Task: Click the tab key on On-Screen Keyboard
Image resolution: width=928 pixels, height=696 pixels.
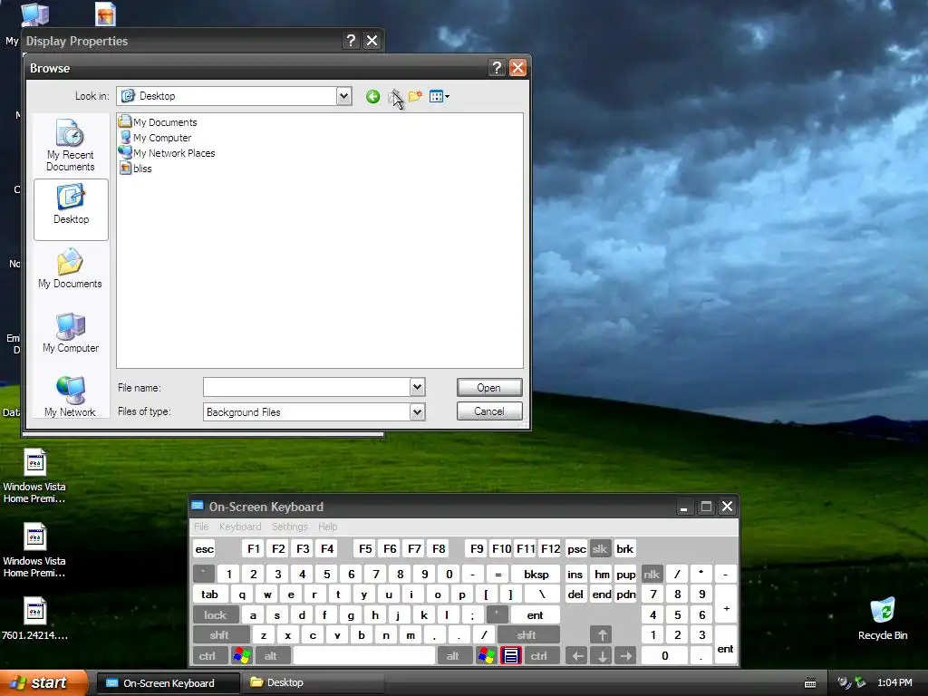Action: tap(210, 594)
